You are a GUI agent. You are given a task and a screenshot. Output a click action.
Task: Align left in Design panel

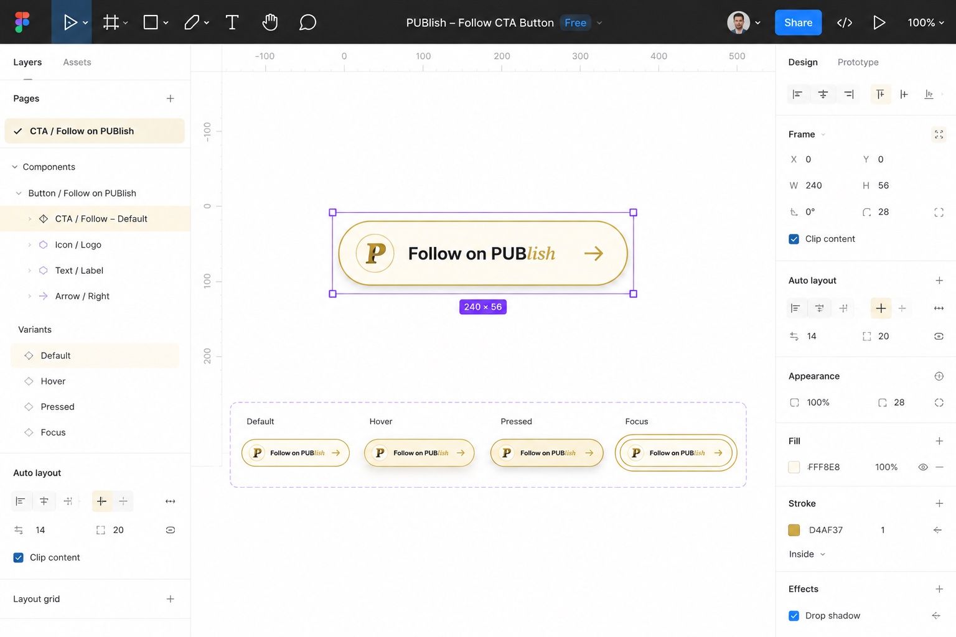tap(797, 95)
